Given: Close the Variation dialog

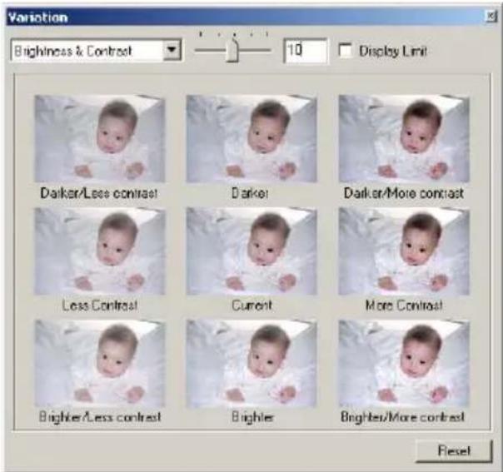Looking at the screenshot, I should tap(491, 16).
